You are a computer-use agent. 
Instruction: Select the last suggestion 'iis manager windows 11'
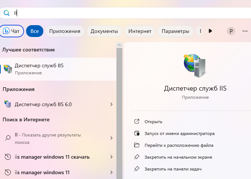[58, 172]
